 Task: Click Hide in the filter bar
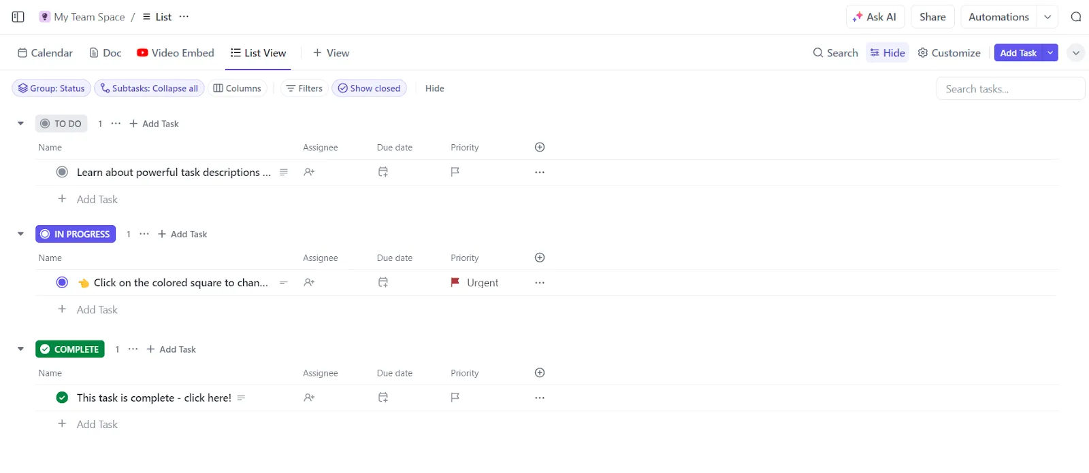[x=434, y=88]
